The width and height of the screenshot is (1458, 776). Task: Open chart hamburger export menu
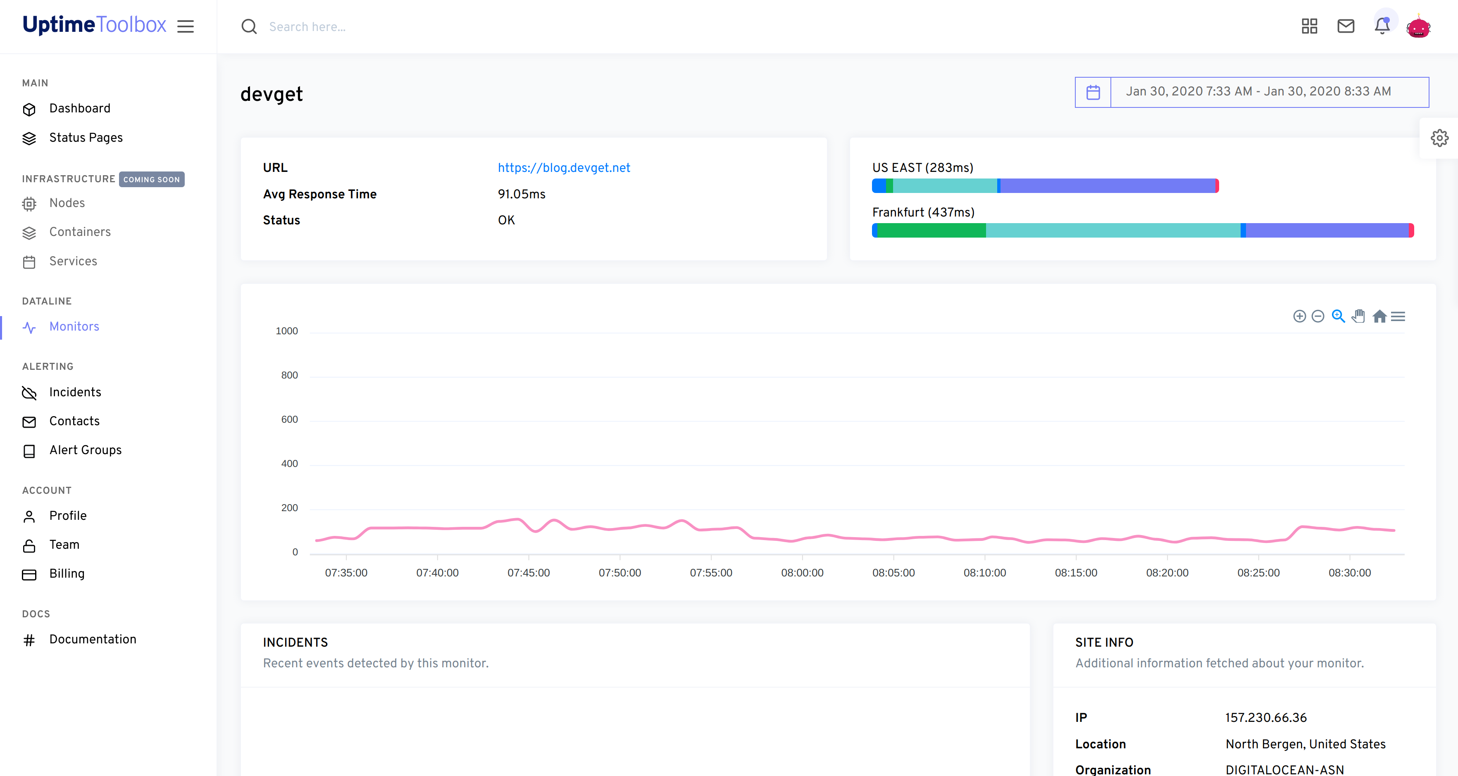pos(1398,317)
